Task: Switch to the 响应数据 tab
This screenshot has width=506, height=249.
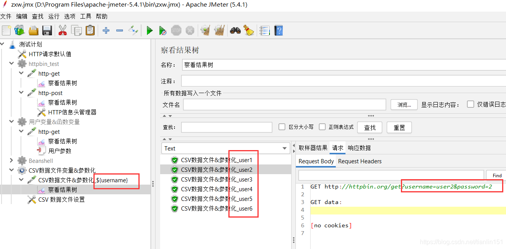Action: [359, 148]
